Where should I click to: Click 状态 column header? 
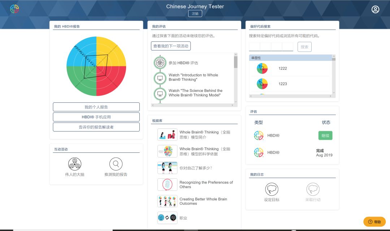pos(326,122)
